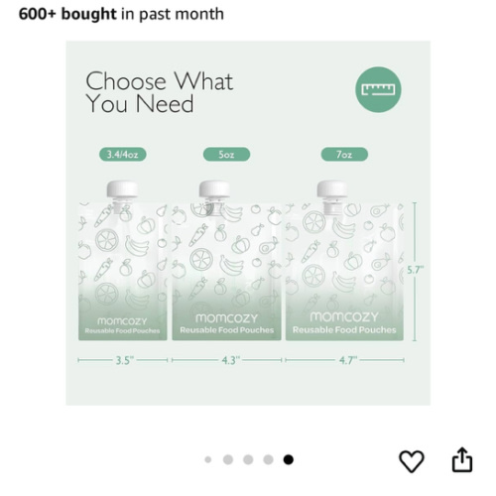The width and height of the screenshot is (496, 496).
Task: Click the '600+ bought in past month' text
Action: (x=121, y=14)
